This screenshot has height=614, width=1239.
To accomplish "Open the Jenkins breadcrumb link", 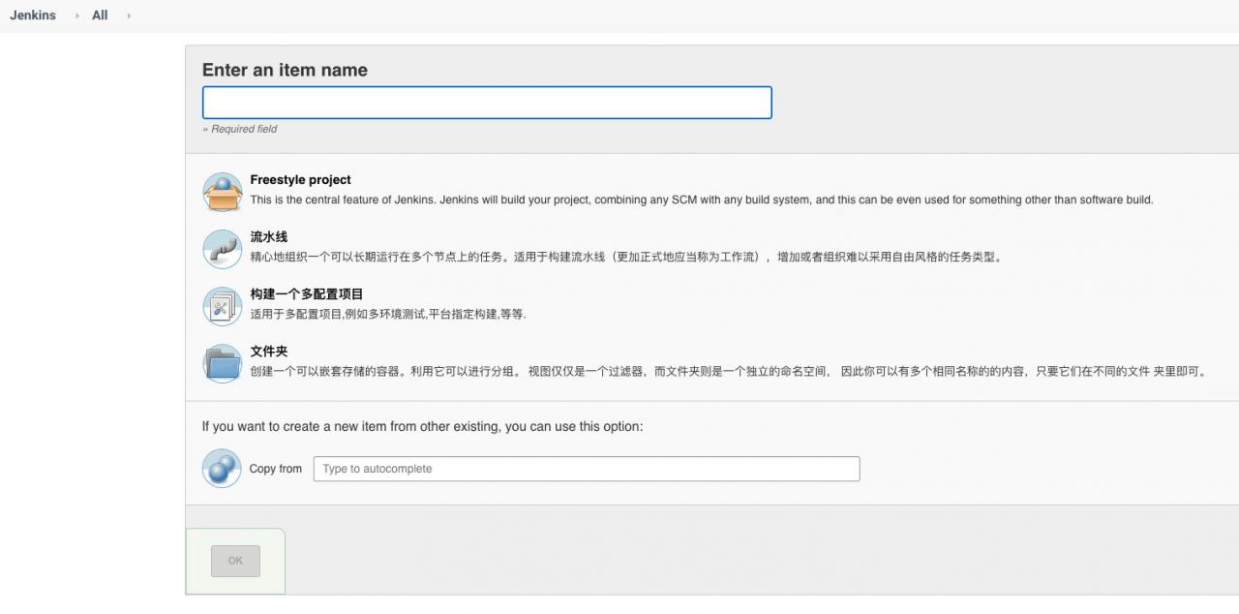I will click(33, 15).
